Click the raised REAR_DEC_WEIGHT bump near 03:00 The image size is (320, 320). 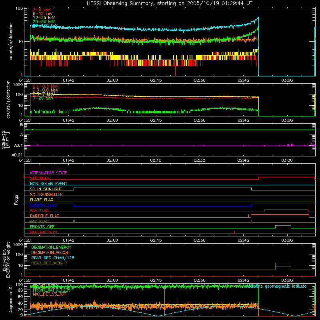point(283,263)
